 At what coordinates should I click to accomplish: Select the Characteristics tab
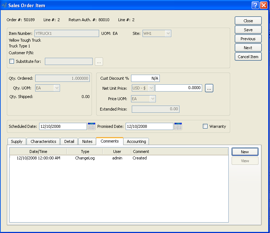click(x=43, y=141)
